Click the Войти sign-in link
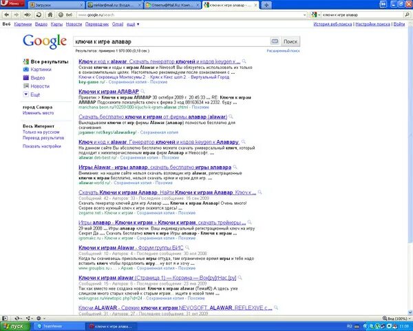The image size is (413, 331). (399, 24)
